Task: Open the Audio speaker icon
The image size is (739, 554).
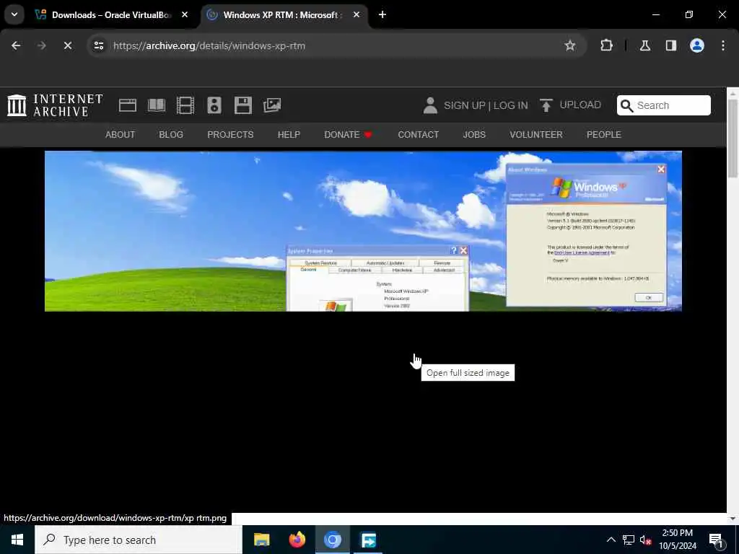Action: point(214,105)
